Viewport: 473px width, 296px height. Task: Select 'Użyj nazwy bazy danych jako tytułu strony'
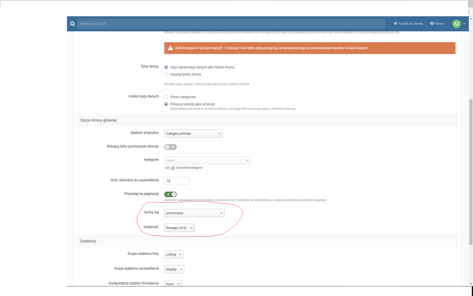[166, 67]
